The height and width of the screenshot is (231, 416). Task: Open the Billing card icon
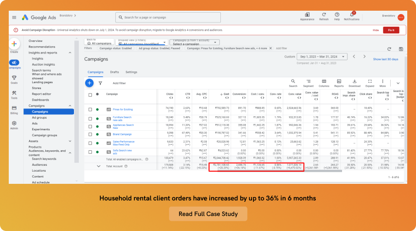click(14, 108)
